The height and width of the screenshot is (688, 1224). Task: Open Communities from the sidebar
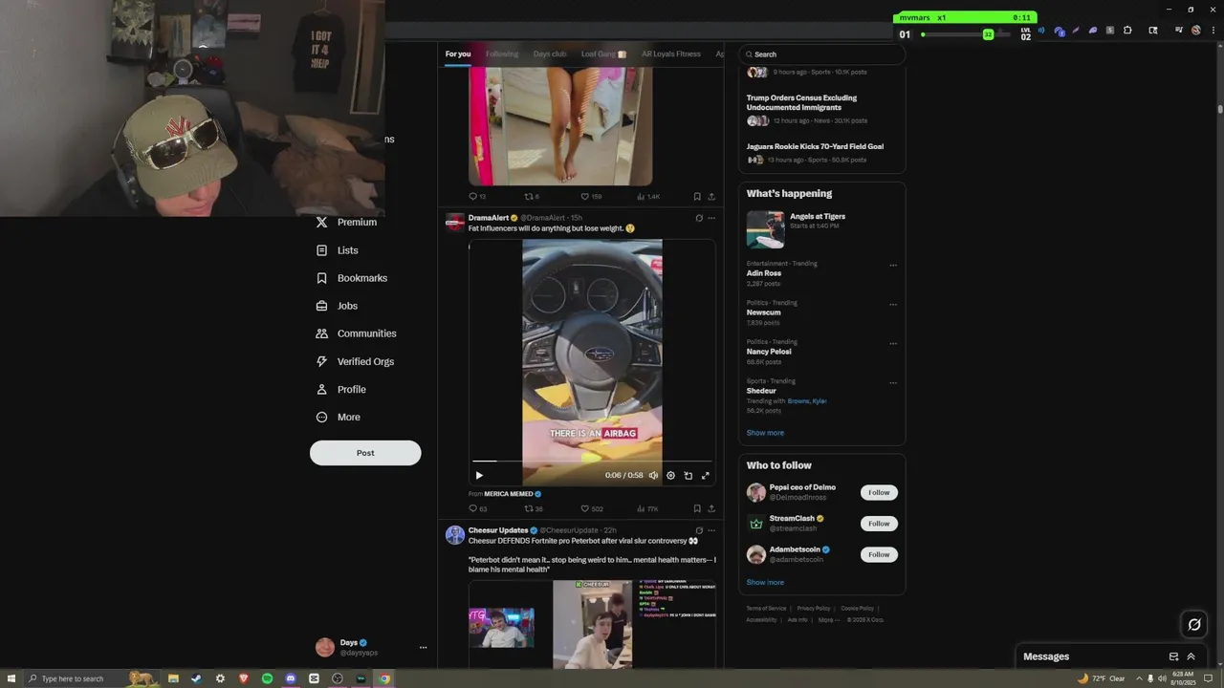tap(355, 333)
